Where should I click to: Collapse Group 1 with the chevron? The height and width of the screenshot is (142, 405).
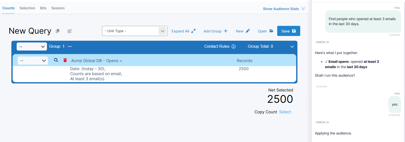(292, 47)
